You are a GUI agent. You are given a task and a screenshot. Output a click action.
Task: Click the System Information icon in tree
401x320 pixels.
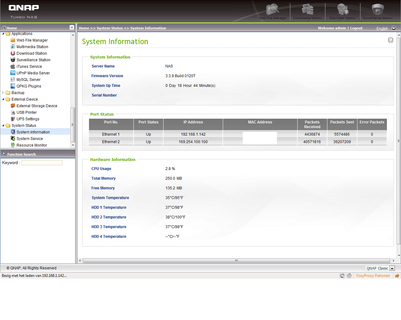[13, 132]
